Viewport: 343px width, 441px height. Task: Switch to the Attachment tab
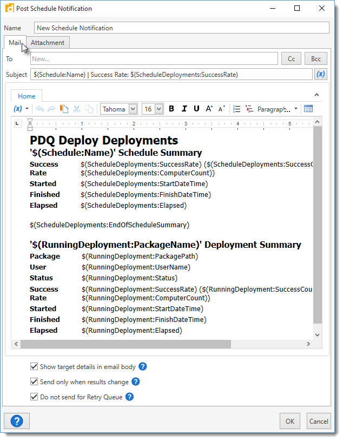coord(48,43)
